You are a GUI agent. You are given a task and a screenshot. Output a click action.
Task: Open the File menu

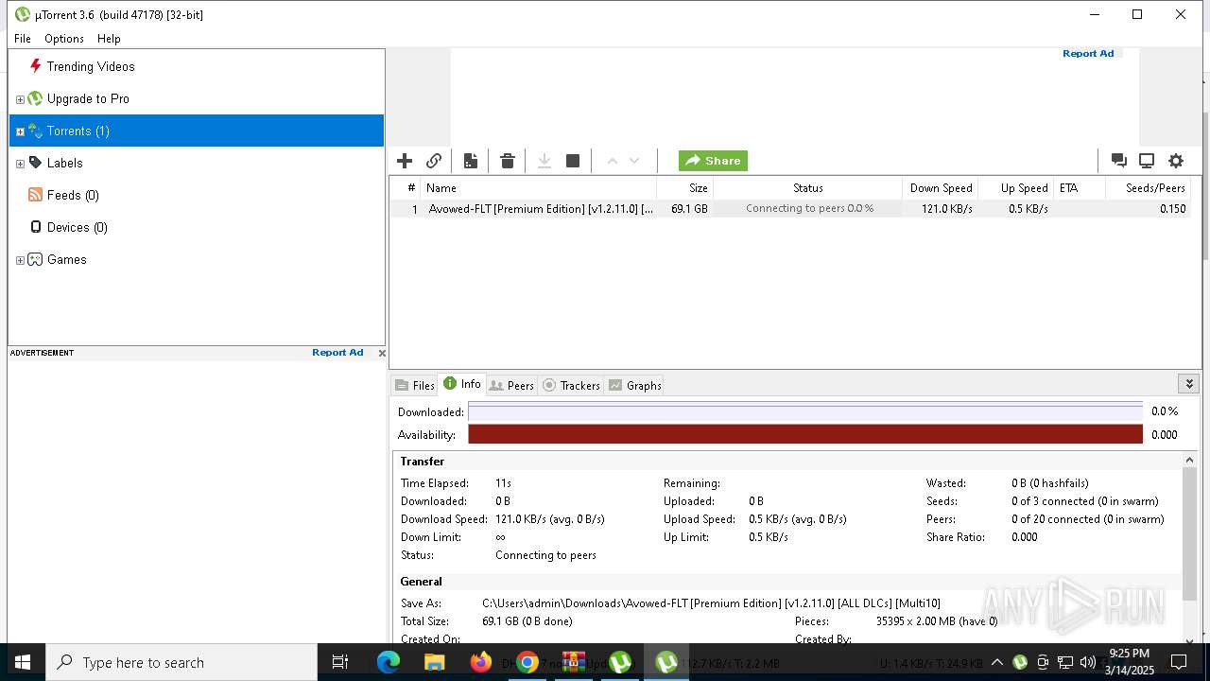tap(23, 39)
